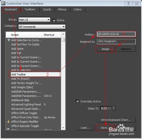
Task: Expand the Category dropdown showing All Commands
Action: pyautogui.click(x=42, y=27)
